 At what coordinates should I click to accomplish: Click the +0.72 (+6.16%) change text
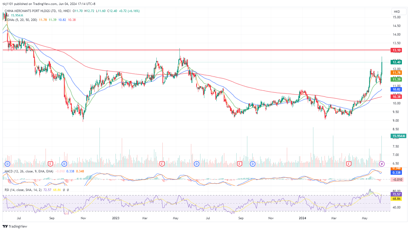(x=129, y=11)
